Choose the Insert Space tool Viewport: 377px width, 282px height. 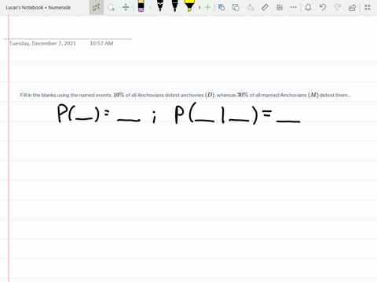(126, 7)
